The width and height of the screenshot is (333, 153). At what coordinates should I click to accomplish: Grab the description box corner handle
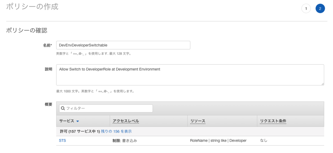coord(323,84)
